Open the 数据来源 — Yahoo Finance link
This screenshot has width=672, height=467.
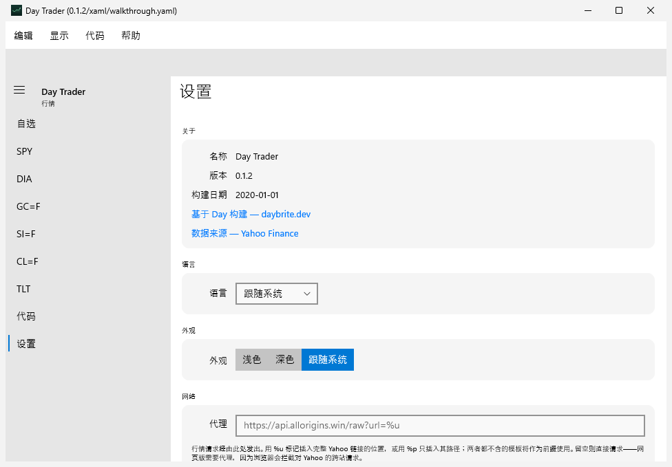pyautogui.click(x=244, y=233)
